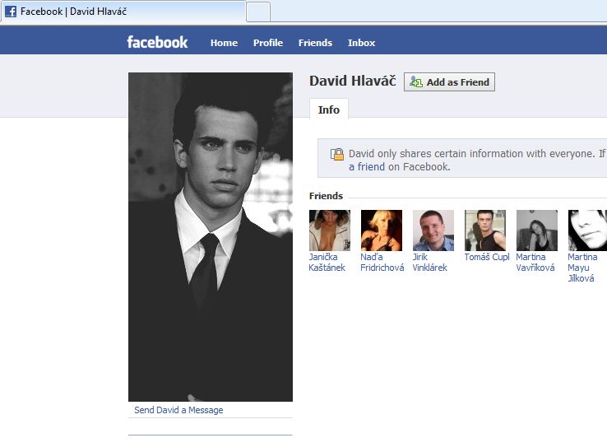Open Martina Mayu Jílková's friend photo
This screenshot has width=607, height=447.
587,230
